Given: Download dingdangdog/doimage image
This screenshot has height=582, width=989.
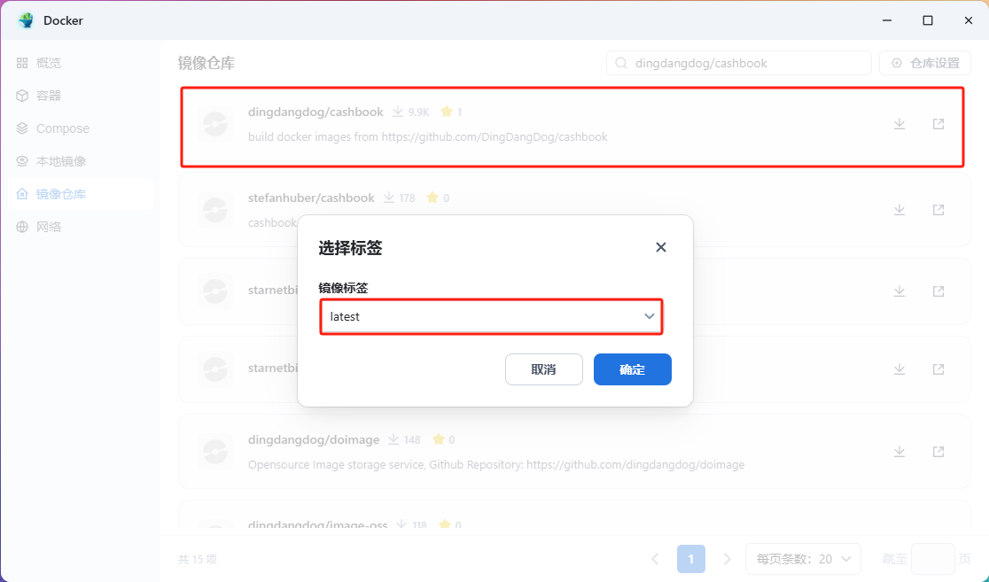Looking at the screenshot, I should 899,452.
